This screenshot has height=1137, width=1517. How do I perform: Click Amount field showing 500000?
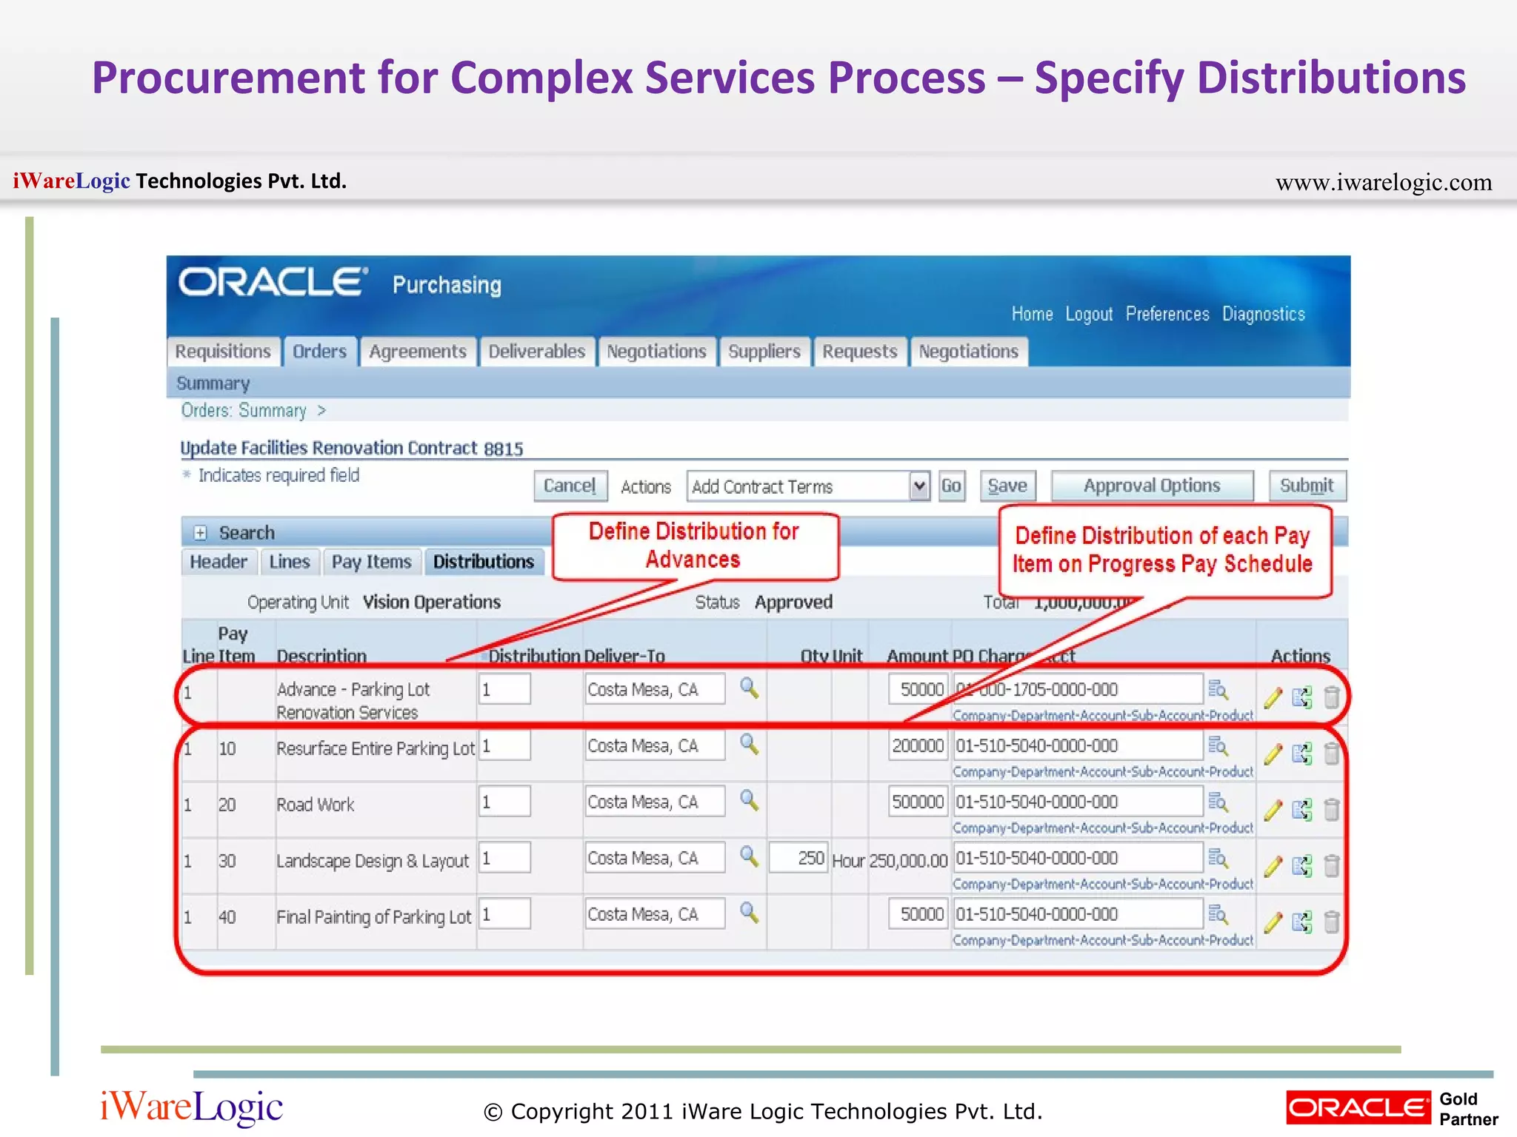point(918,802)
